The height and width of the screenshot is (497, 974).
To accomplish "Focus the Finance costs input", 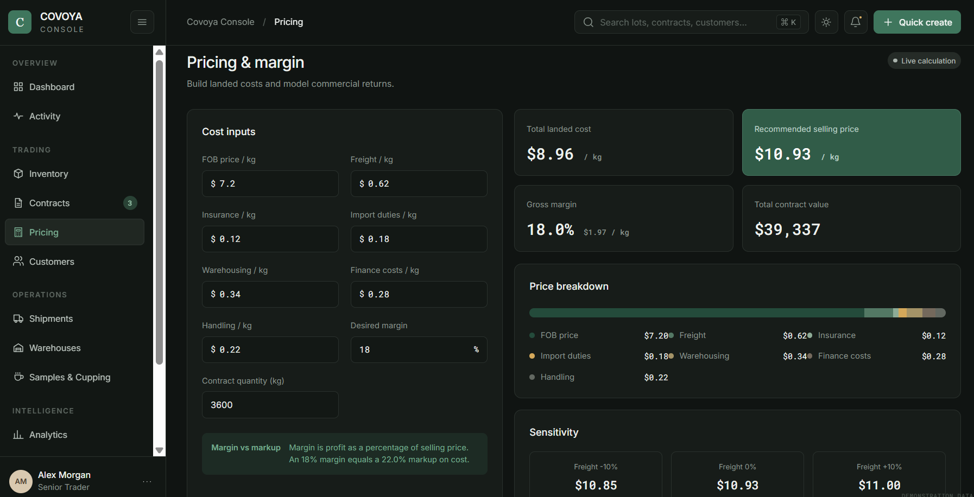I will (419, 295).
